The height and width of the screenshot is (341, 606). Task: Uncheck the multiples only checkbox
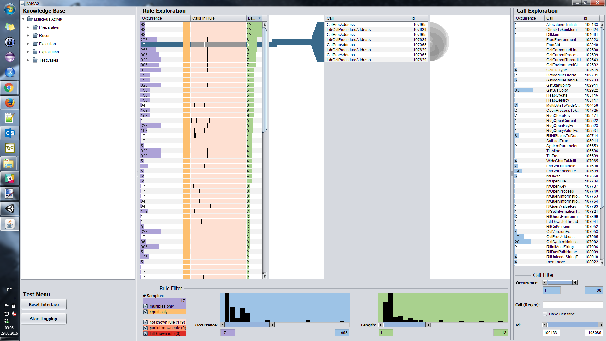point(146,306)
